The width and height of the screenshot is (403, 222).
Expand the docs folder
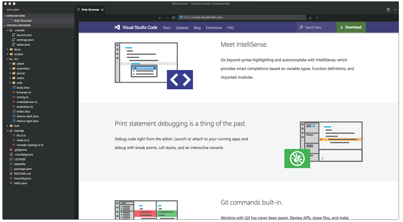[17, 49]
